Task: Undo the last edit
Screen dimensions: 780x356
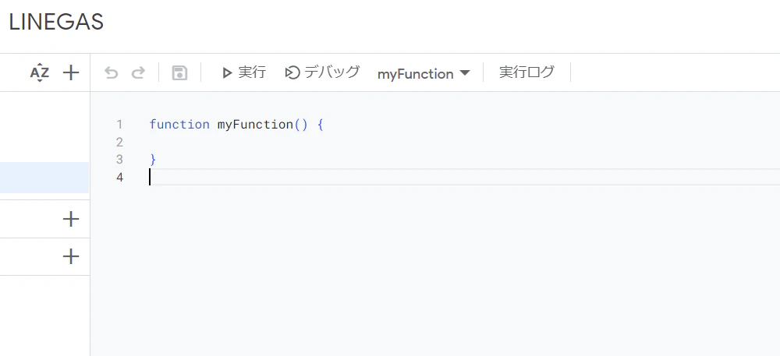Action: 111,73
